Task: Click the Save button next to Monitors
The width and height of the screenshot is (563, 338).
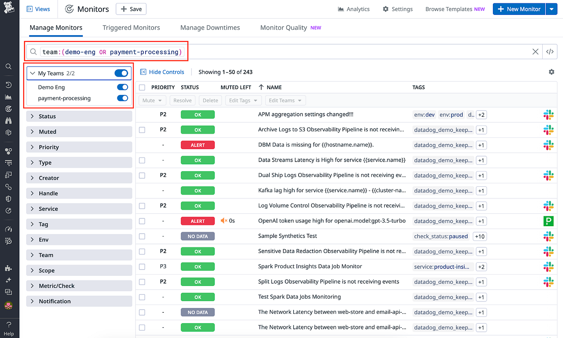Action: [x=131, y=9]
